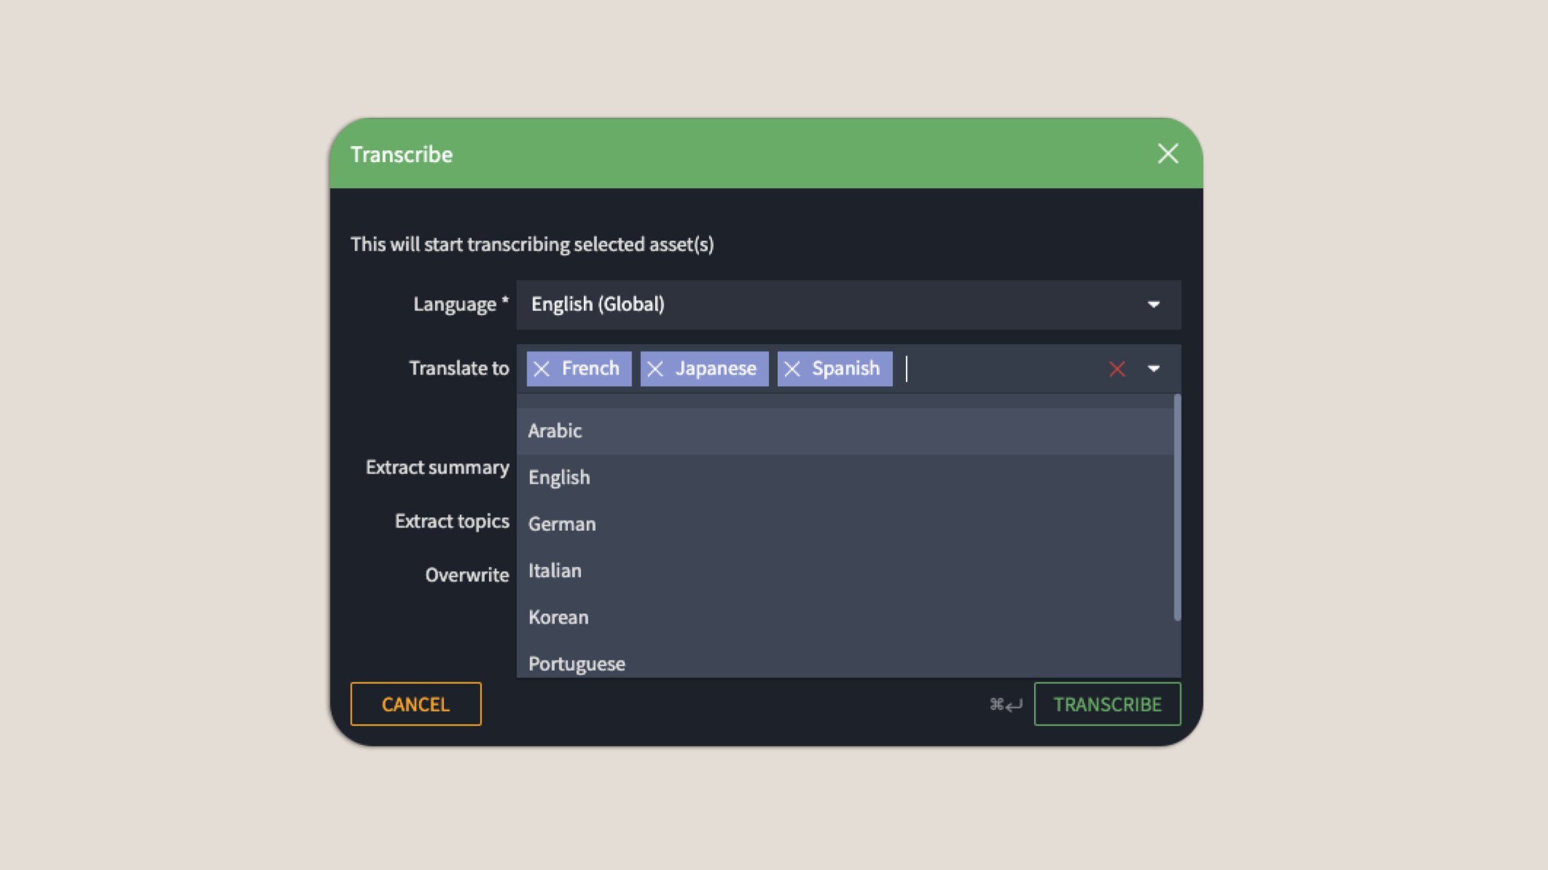
Task: Clear all selected translation languages
Action: pos(1117,369)
